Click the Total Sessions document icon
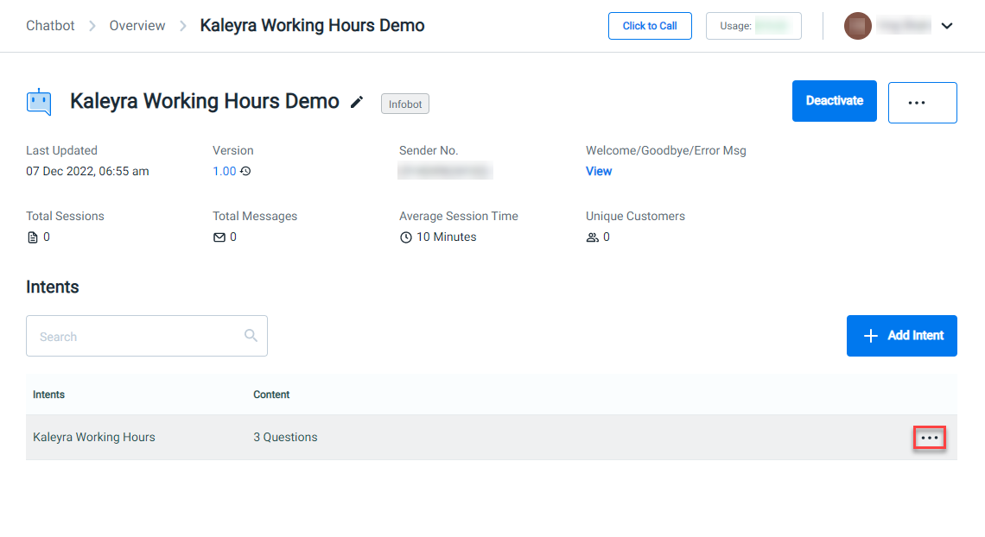 coord(33,237)
